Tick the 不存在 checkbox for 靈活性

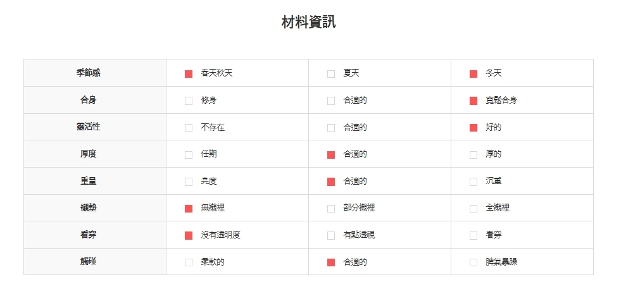[189, 128]
